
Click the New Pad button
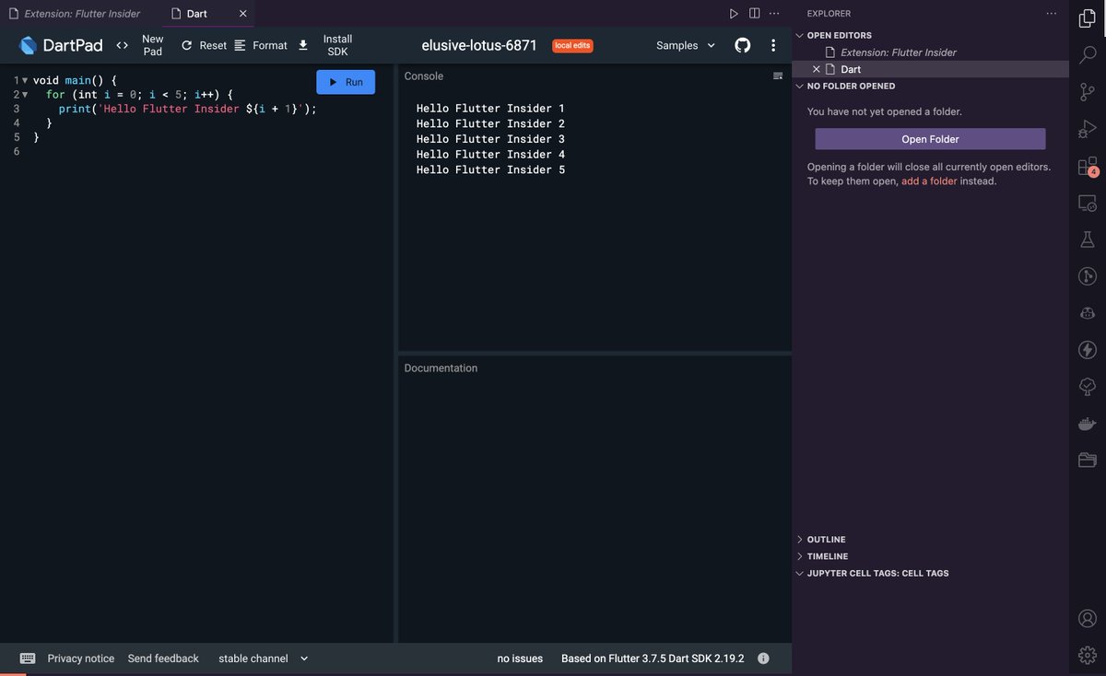tap(140, 45)
